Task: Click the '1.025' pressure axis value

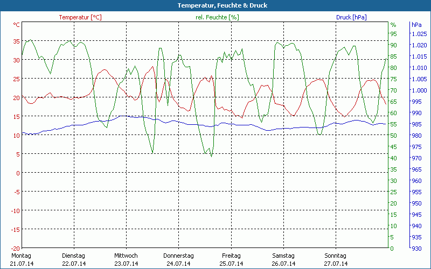Action: pyautogui.click(x=419, y=34)
